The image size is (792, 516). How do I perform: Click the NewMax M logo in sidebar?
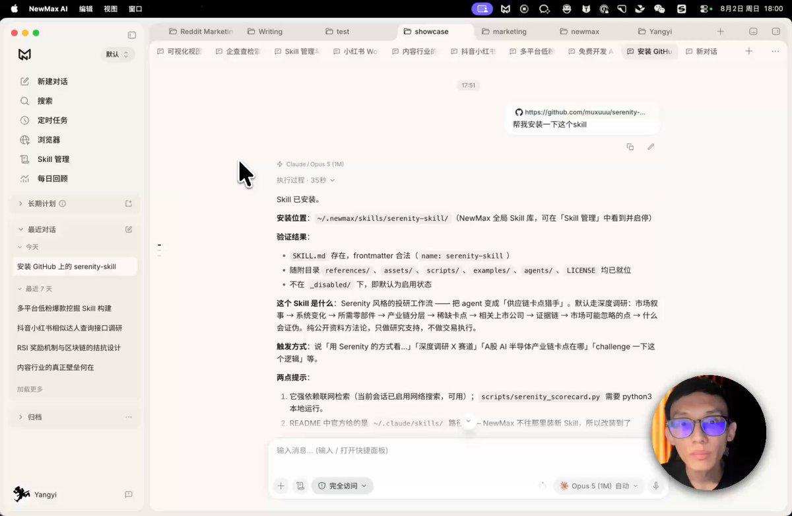24,54
